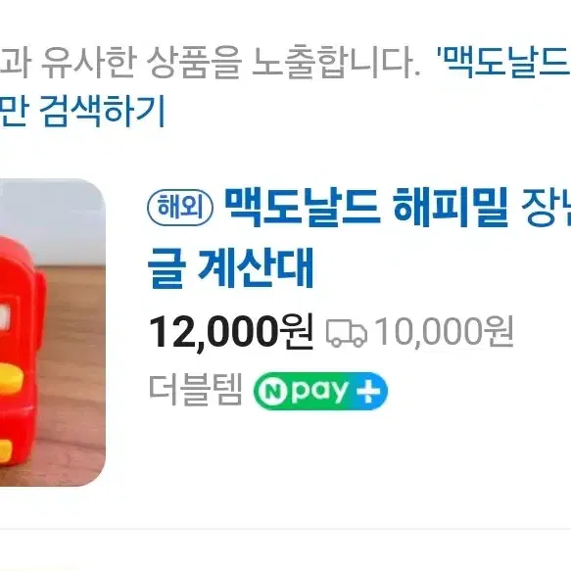
Task: Open the '맥도날드 search term link at top
Action: click(503, 62)
